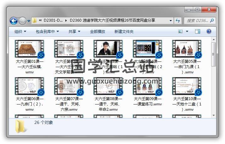
Task: Click the magnifier search icon
Action: point(212,21)
